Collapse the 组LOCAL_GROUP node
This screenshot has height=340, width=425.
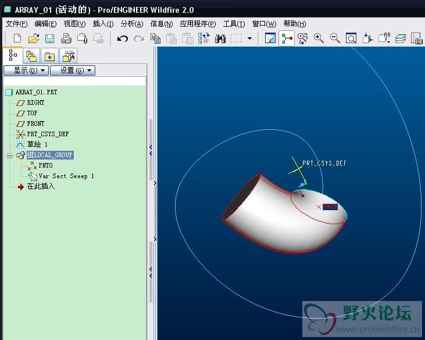click(x=10, y=155)
